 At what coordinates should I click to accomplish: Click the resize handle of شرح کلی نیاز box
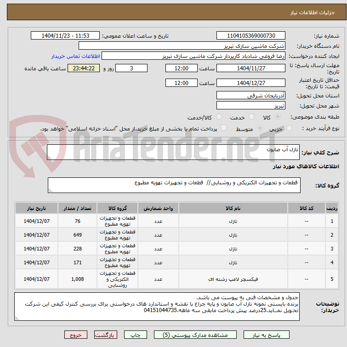[49, 157]
